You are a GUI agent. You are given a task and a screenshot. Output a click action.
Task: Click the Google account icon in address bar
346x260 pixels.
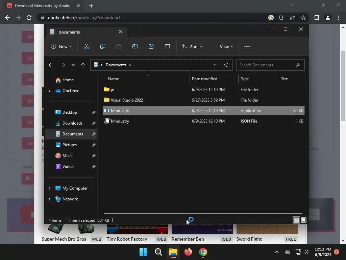[271, 18]
